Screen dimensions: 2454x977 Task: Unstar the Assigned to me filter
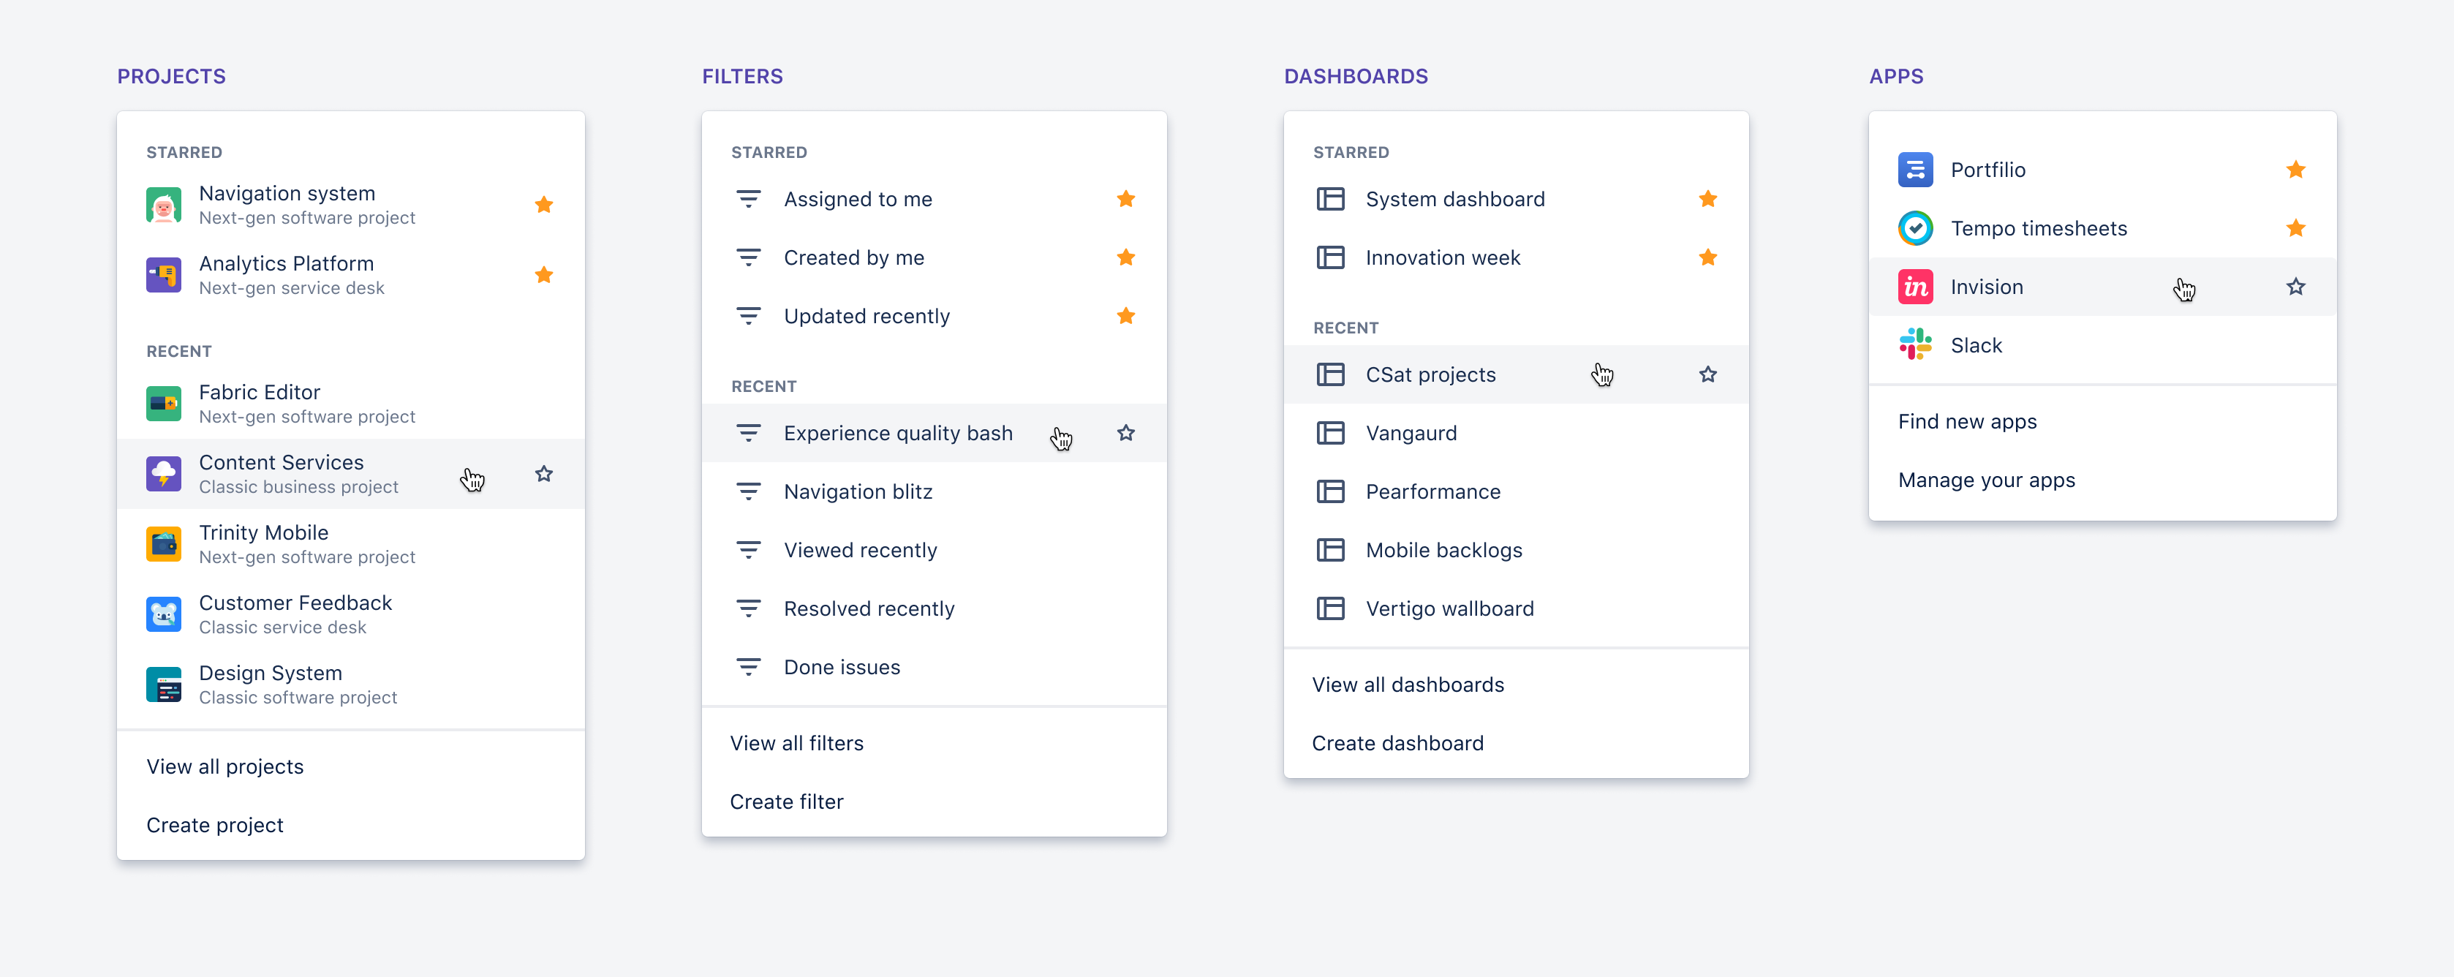pos(1125,199)
